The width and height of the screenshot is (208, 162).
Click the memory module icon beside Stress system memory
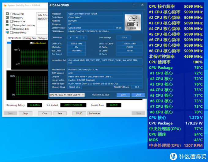pos(7,25)
